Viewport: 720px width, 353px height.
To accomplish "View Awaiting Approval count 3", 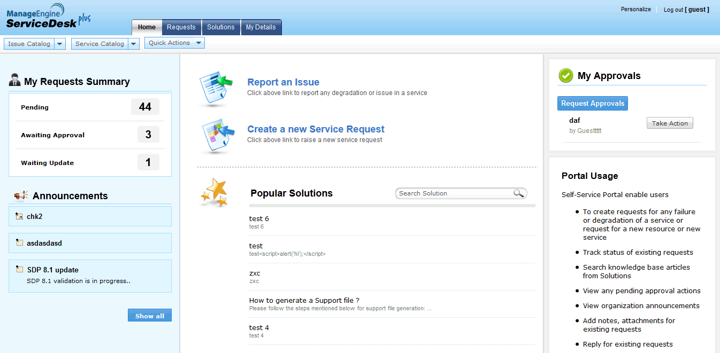I will (148, 135).
